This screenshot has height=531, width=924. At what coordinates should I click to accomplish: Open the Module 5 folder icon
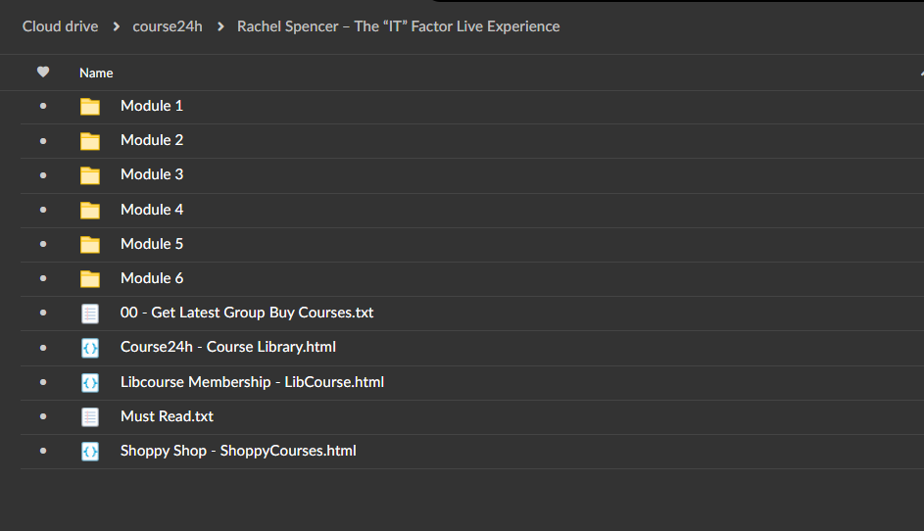pos(89,245)
